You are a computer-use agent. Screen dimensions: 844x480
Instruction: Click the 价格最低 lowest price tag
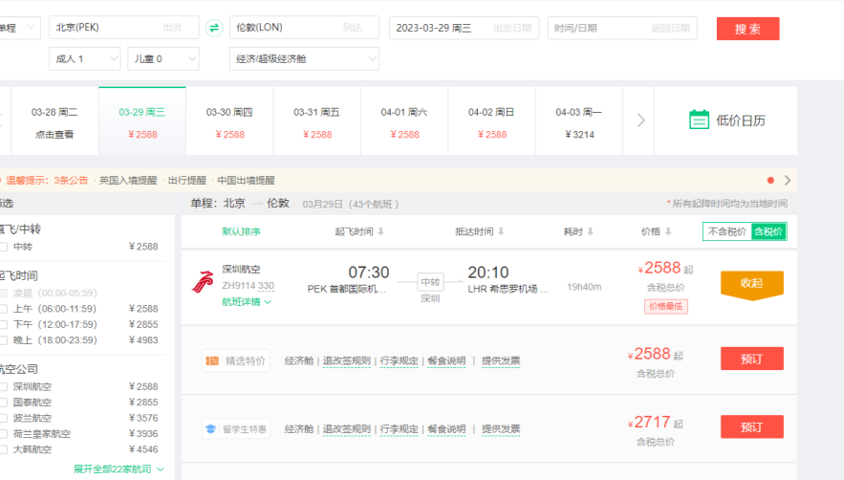[x=666, y=307]
